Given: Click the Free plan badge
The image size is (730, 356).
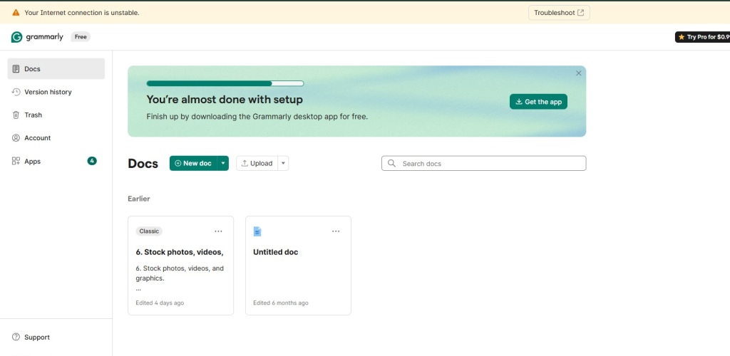Looking at the screenshot, I should pos(81,37).
